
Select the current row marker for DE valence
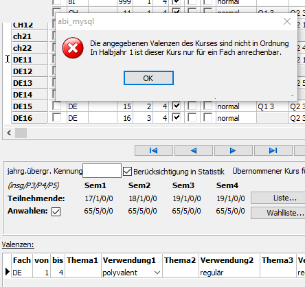8,272
